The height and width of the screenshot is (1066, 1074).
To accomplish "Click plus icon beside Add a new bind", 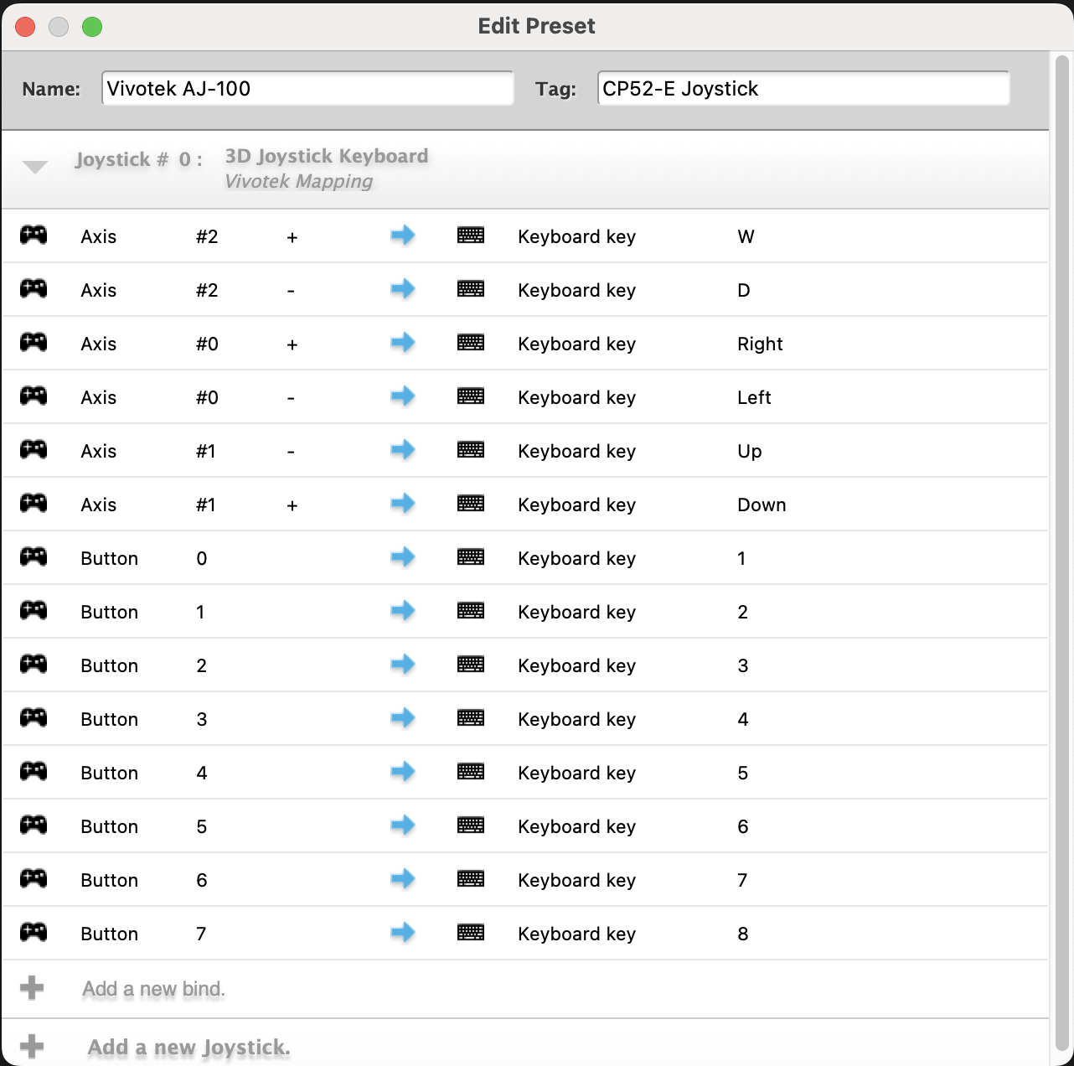I will [32, 988].
